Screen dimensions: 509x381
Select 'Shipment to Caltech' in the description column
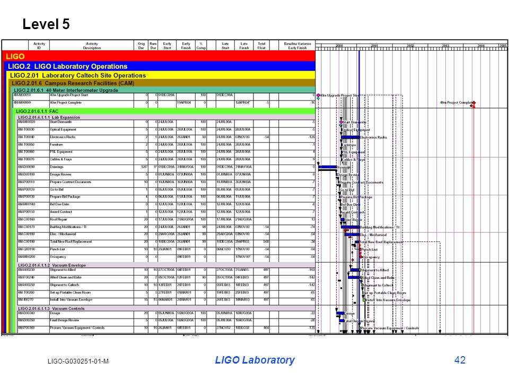click(65, 285)
